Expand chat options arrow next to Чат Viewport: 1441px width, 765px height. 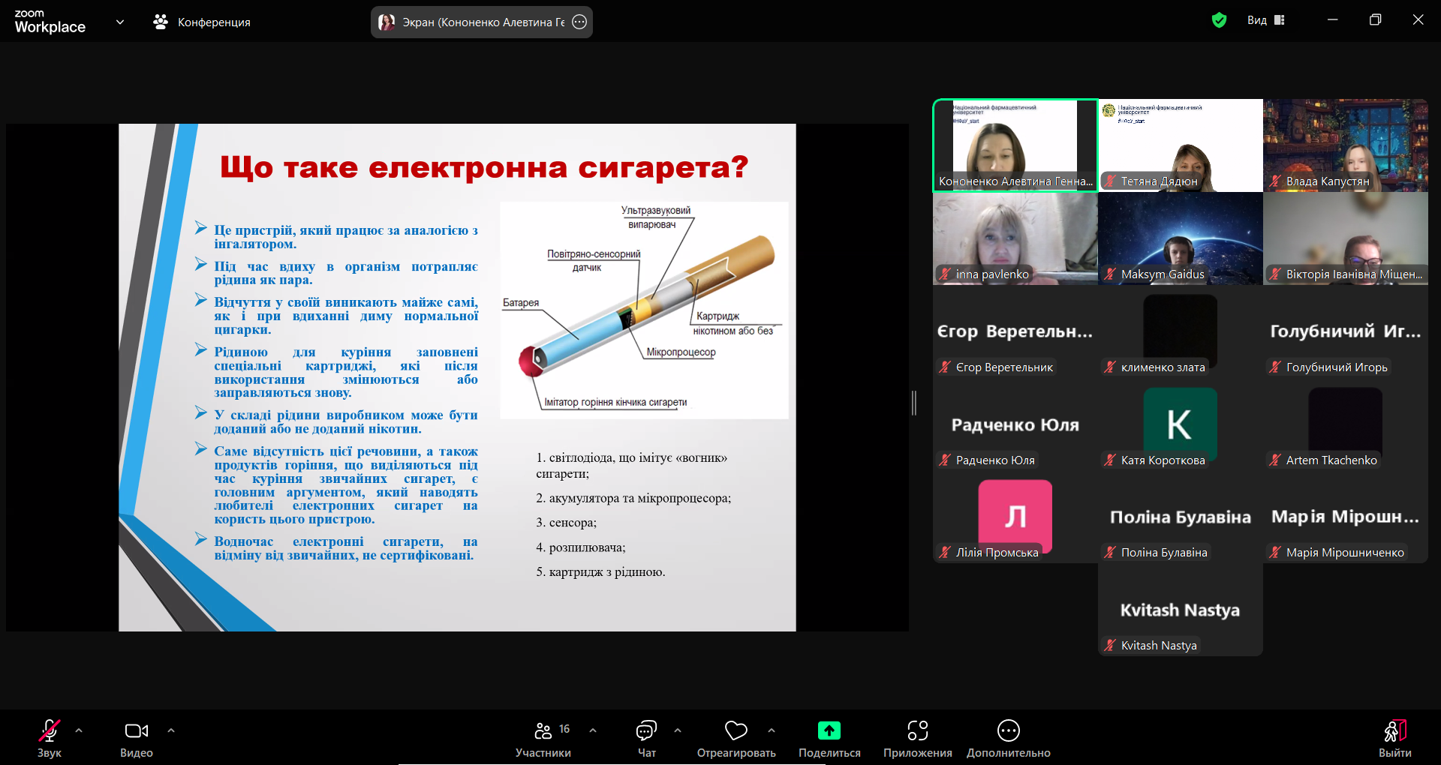(678, 730)
